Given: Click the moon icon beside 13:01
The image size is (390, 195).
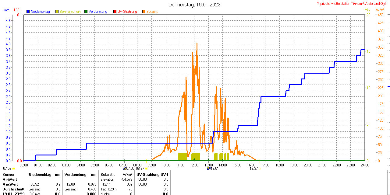Looking at the screenshot, I should tap(209, 168).
